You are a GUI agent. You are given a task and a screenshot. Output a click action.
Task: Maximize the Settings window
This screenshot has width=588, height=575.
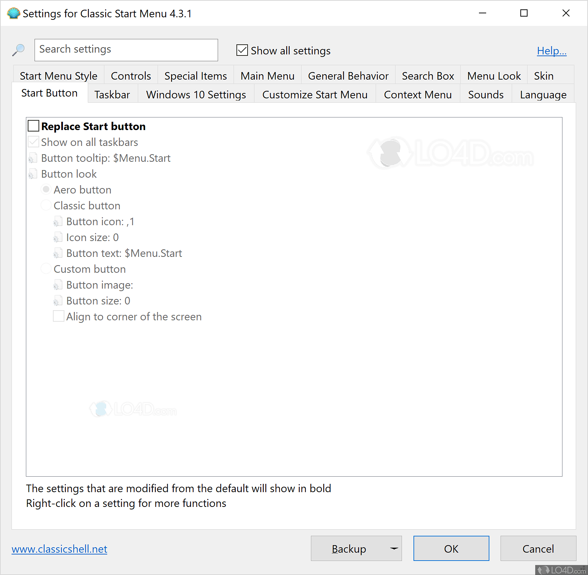click(x=524, y=13)
